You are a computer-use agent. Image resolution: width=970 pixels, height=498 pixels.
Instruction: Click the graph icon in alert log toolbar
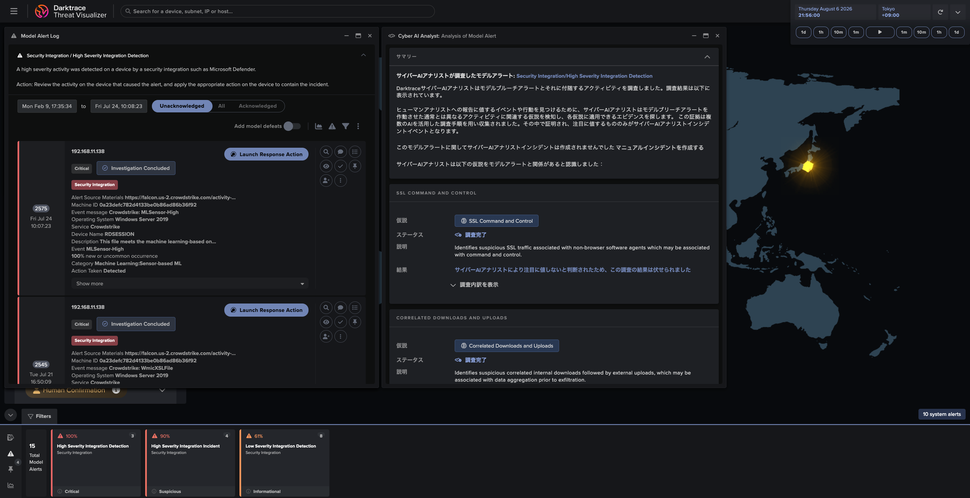point(319,127)
